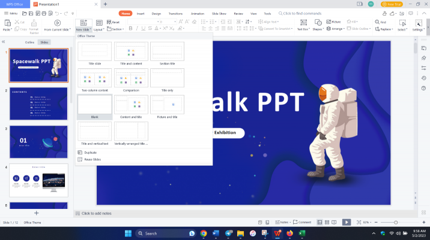Toggle the Comment button in status bar
This screenshot has height=240, width=430.
pos(303,222)
